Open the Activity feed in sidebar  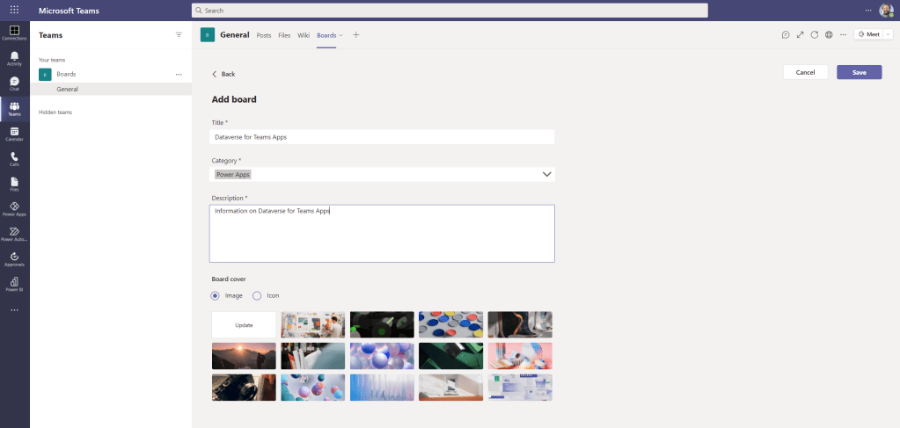coord(14,58)
